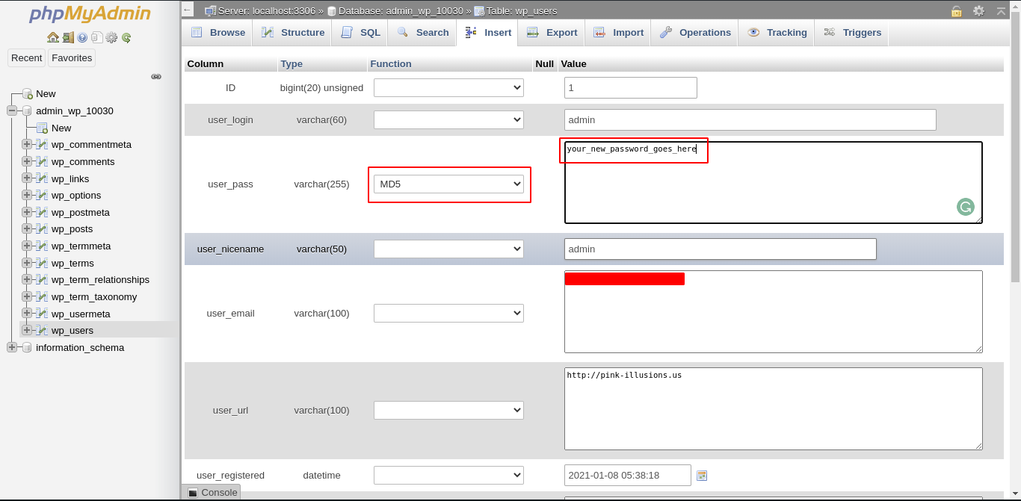1021x501 pixels.
Task: Click the user_registered datetime field
Action: pyautogui.click(x=628, y=475)
